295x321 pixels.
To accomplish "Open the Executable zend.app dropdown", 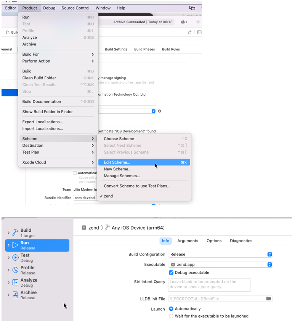I will [x=220, y=264].
